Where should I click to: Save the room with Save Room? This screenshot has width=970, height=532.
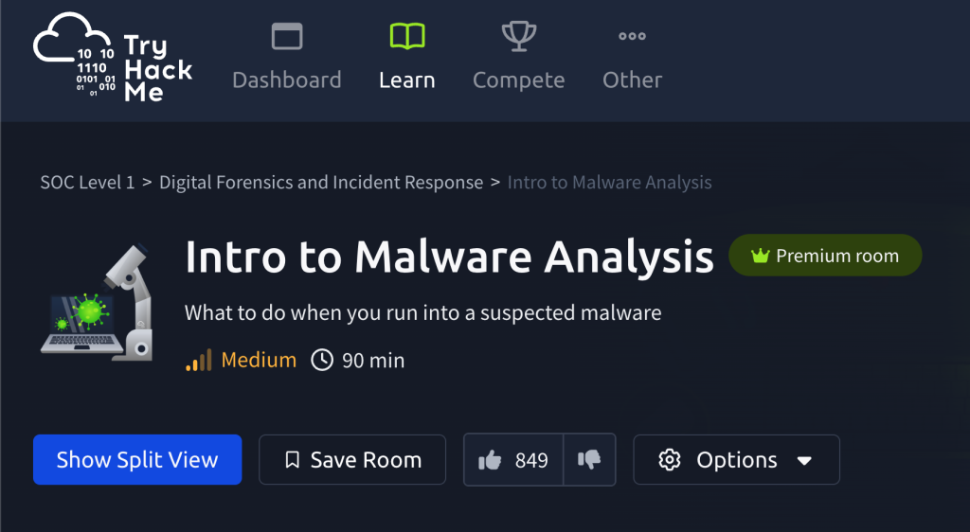[352, 460]
